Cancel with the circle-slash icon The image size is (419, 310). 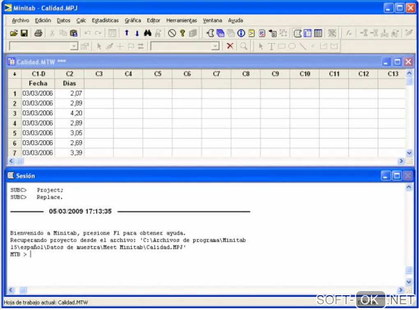[x=172, y=33]
